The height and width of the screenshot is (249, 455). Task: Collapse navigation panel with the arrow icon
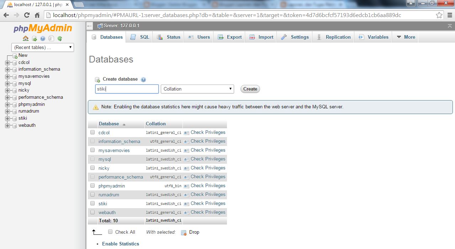(x=90, y=26)
